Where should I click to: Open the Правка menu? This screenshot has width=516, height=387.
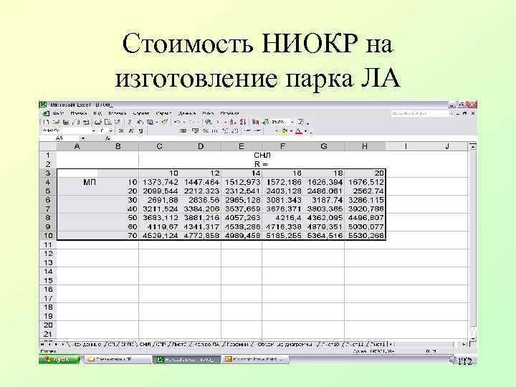(79, 113)
